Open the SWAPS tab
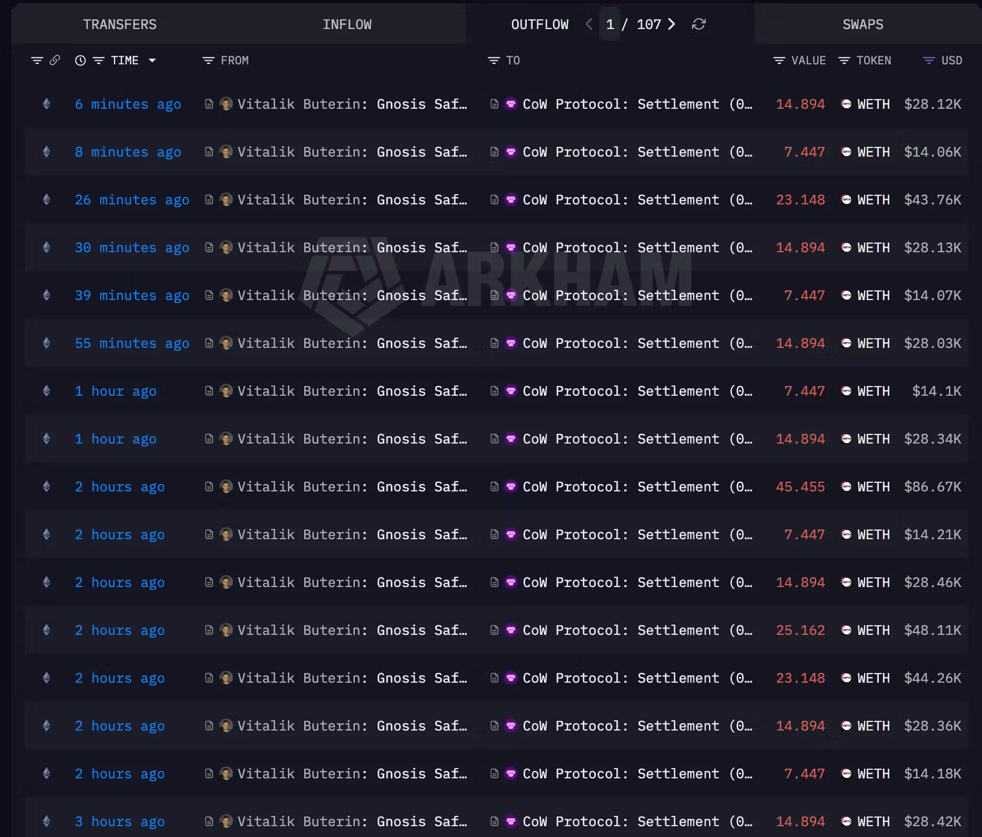Screen dimensions: 982x837 tap(863, 24)
